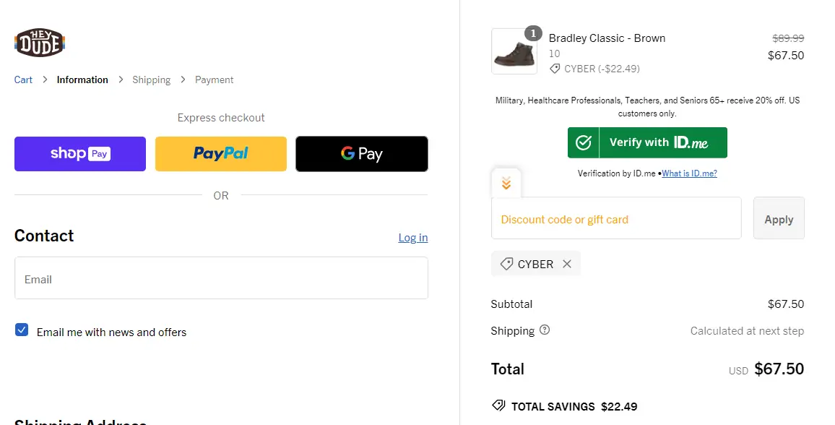Screen dimensions: 835x425
Task: Check out using PayPal
Action: coord(221,154)
